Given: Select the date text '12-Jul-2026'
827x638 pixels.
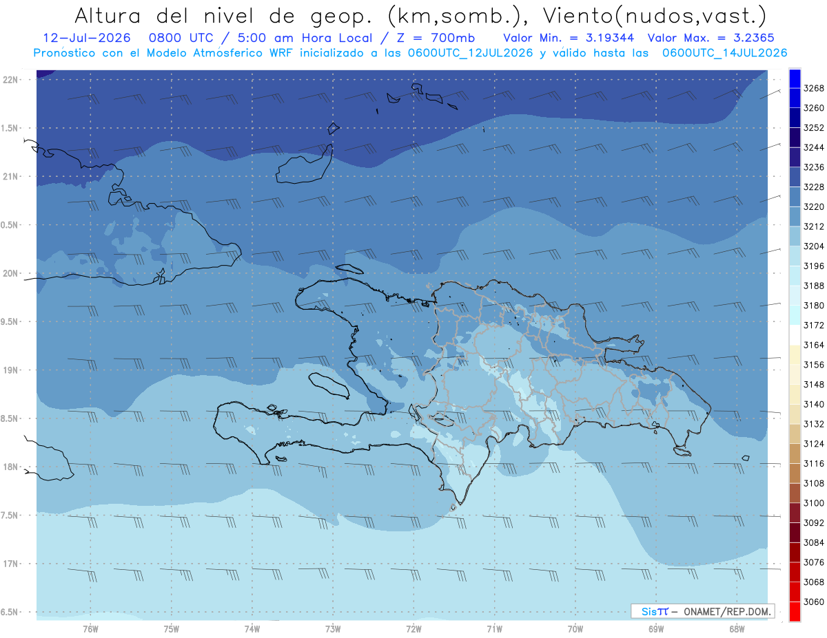Looking at the screenshot, I should pos(87,38).
